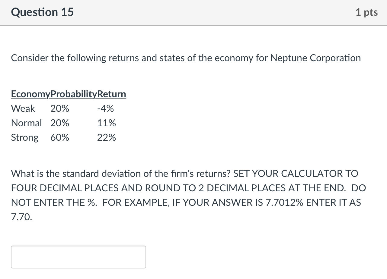387x279 pixels.
Task: Click the 22% return value
Action: [107, 138]
